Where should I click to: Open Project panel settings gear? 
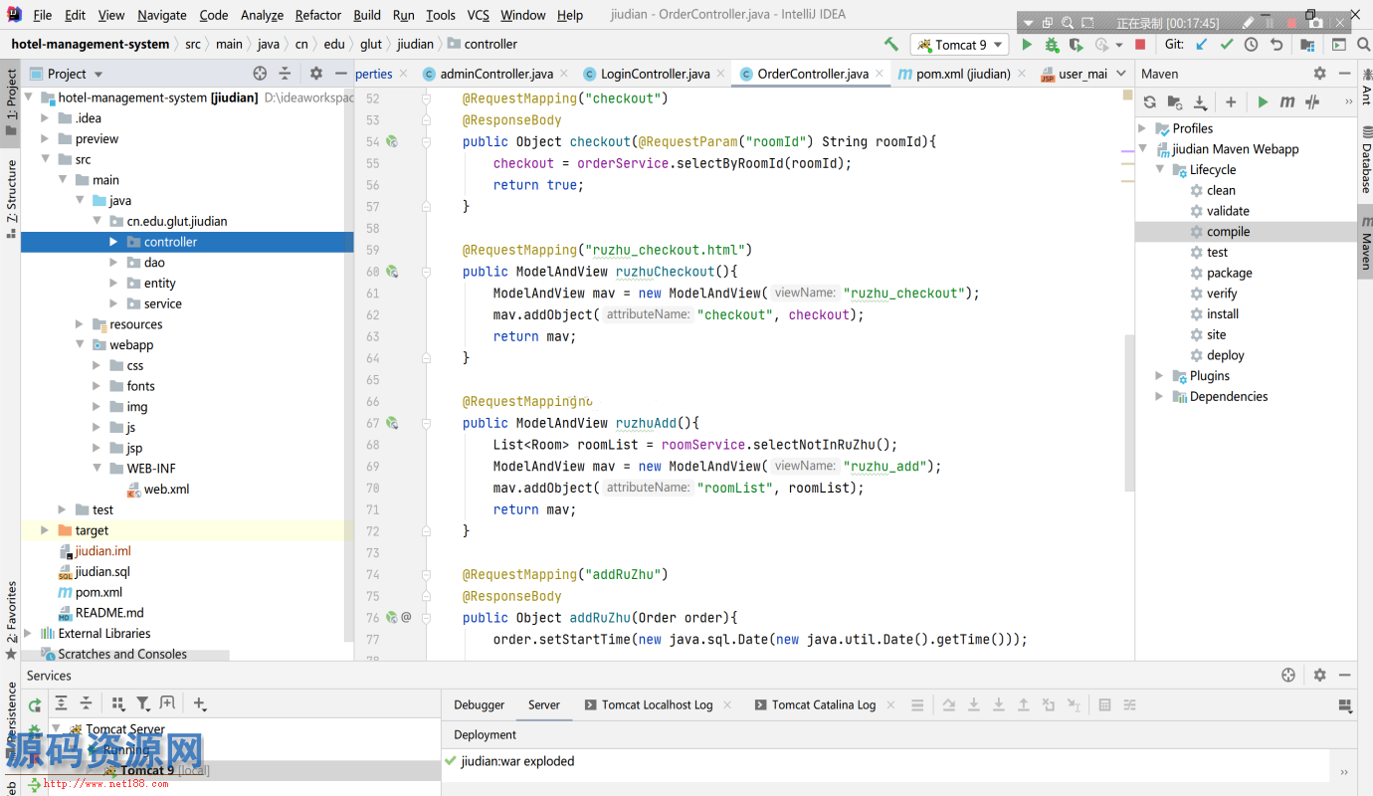point(316,74)
